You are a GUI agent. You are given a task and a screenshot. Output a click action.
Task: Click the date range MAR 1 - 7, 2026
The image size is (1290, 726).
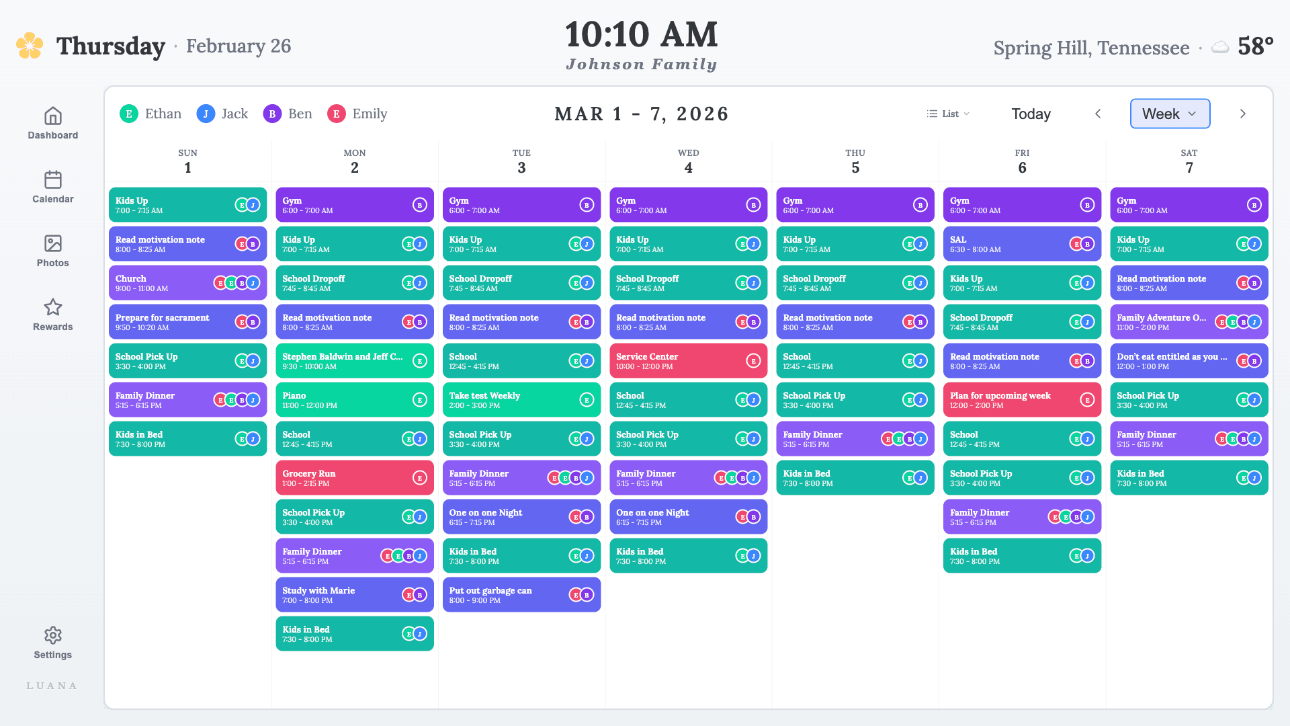pyautogui.click(x=641, y=114)
